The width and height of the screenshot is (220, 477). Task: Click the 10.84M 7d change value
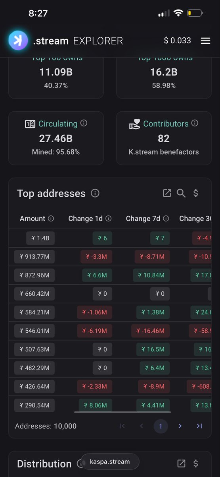[x=151, y=275]
